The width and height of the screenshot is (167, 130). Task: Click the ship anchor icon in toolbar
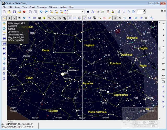coord(146,18)
